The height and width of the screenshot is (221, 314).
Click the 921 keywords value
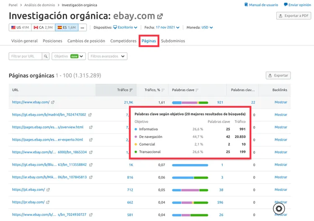(x=220, y=102)
